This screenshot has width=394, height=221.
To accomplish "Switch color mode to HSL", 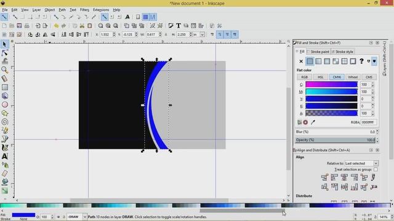I will [x=320, y=77].
